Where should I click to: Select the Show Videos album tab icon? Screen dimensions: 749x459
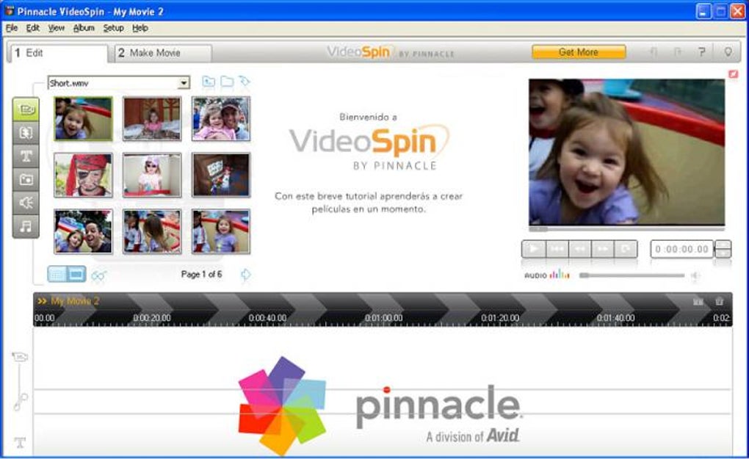pyautogui.click(x=26, y=109)
